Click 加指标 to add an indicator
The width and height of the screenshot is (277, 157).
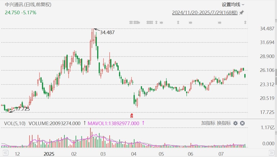[208, 123]
